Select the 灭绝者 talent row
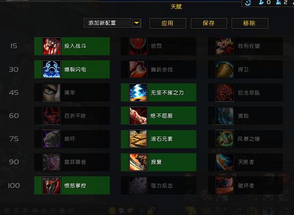Viewport: 294px width, 215px height. point(245,162)
